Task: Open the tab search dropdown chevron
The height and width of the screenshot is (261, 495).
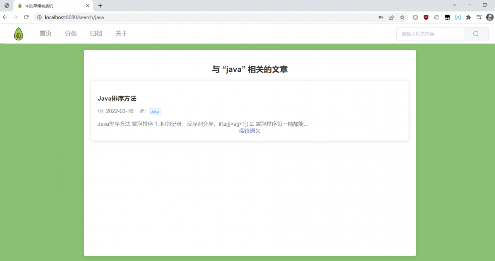Action: click(454, 5)
